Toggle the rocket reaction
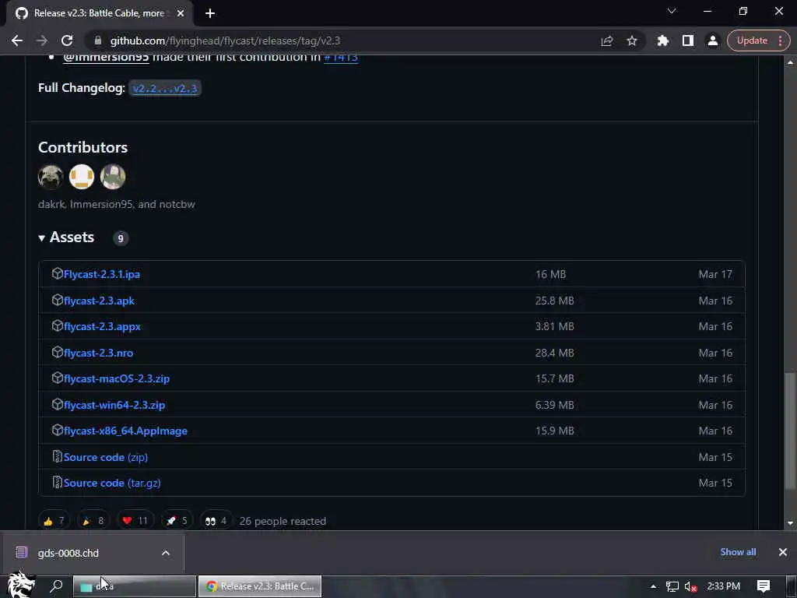Viewport: 797px width, 598px height. (x=177, y=521)
